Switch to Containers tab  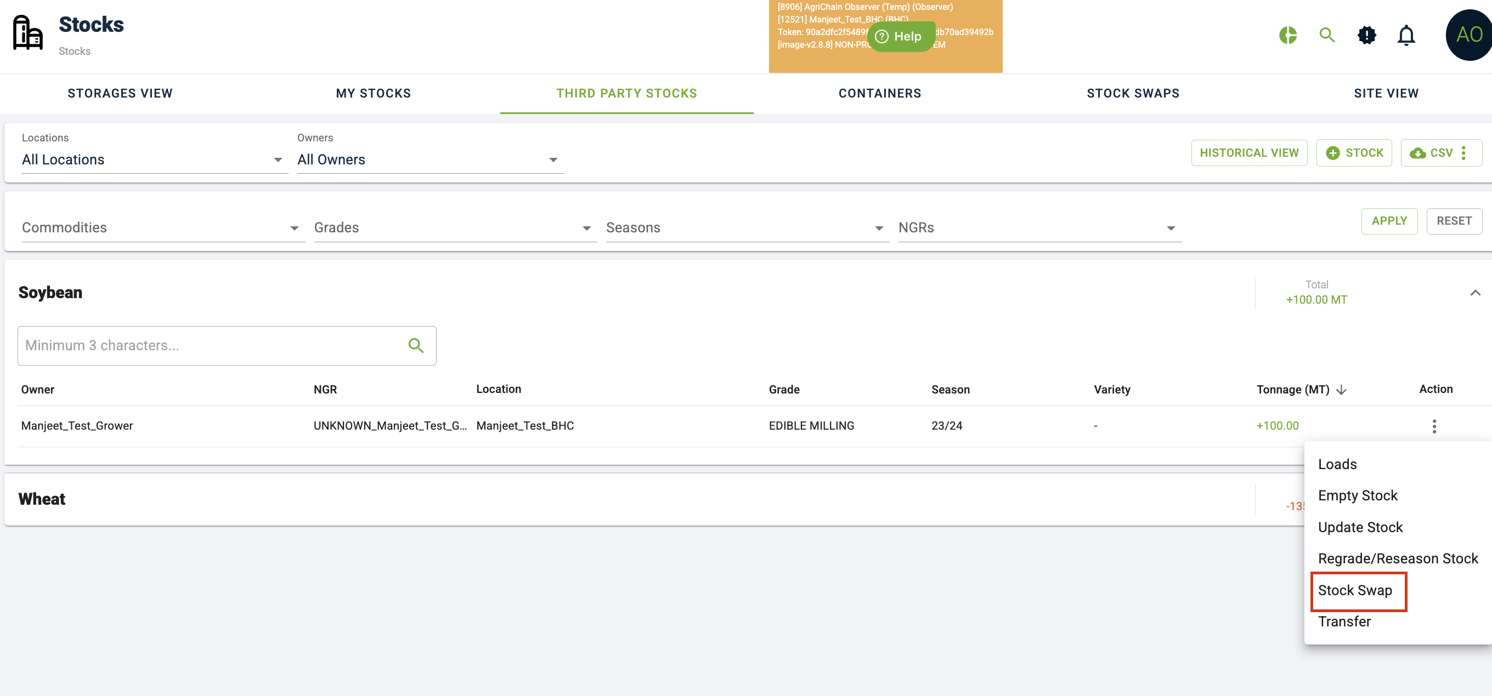[x=880, y=93]
